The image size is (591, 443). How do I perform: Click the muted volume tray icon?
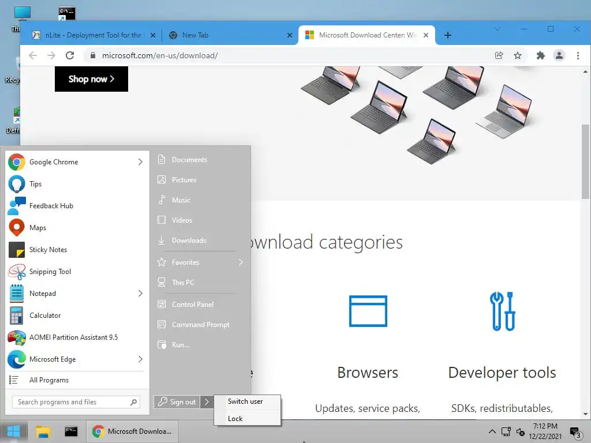(x=521, y=431)
